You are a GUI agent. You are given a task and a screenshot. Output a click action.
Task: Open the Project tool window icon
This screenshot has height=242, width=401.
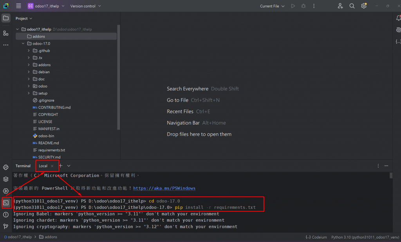[x=5, y=18]
